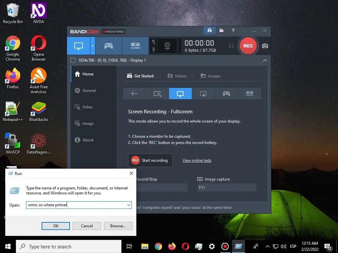
Task: Take screenshot with camera icon
Action: pos(265,46)
